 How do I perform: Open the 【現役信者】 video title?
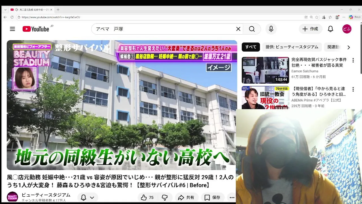point(319,92)
